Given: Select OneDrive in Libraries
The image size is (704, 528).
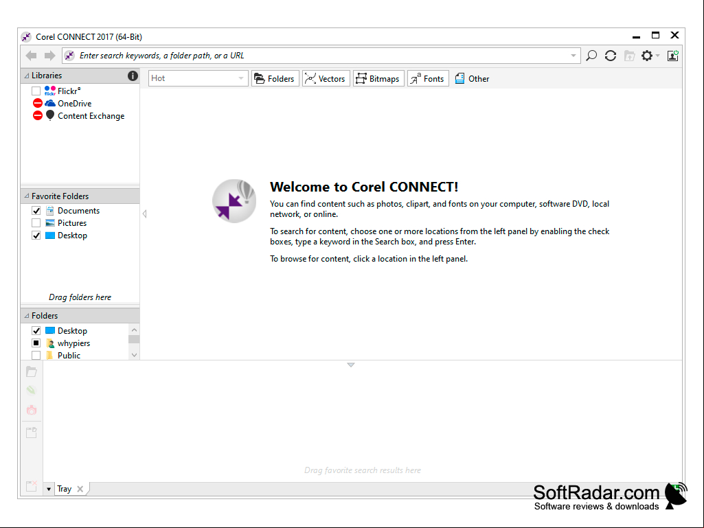Looking at the screenshot, I should pyautogui.click(x=75, y=104).
